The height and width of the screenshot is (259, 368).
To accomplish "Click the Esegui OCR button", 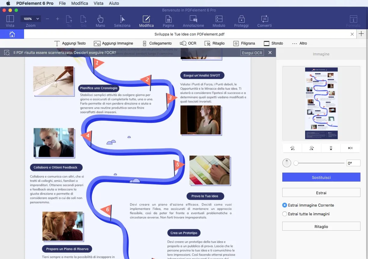I will tap(252, 52).
